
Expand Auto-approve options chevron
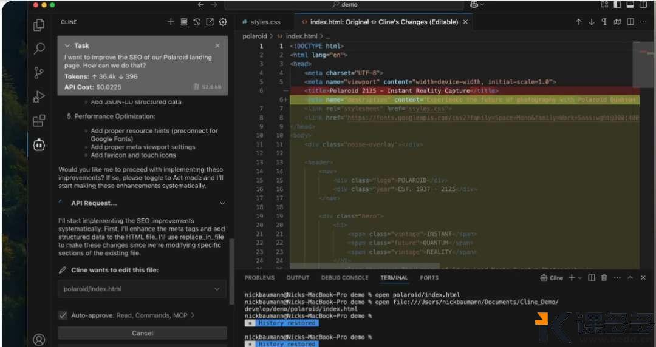coord(193,315)
